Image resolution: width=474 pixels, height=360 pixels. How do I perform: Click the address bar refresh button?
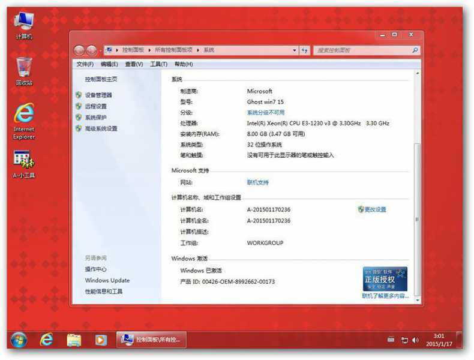(x=304, y=50)
